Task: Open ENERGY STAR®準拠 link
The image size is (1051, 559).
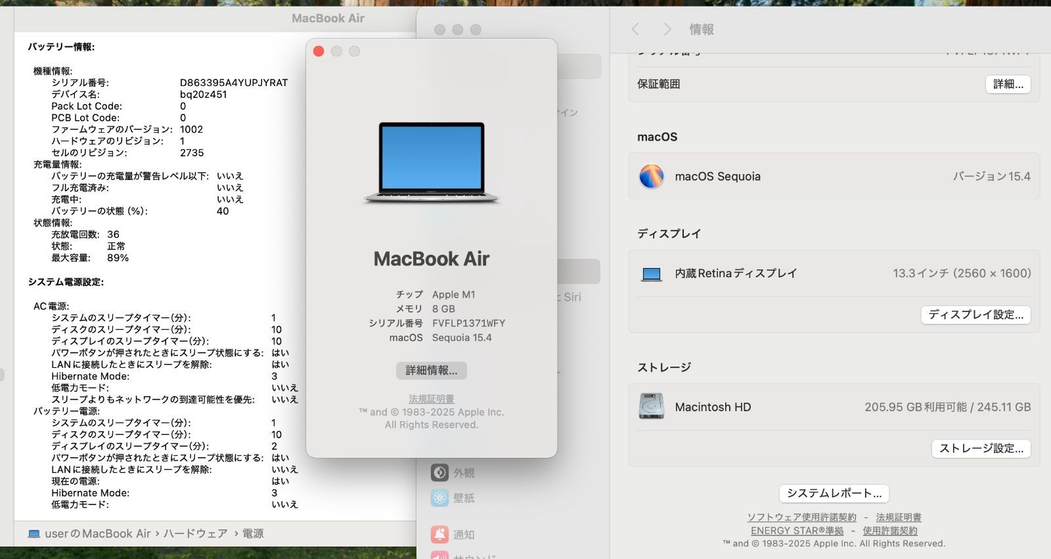Action: pos(797,531)
